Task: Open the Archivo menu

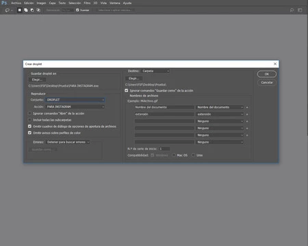Action: tap(16, 3)
